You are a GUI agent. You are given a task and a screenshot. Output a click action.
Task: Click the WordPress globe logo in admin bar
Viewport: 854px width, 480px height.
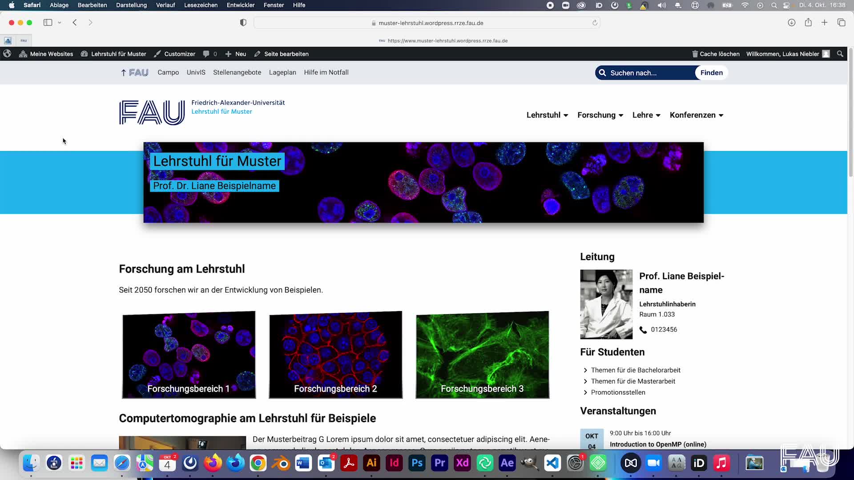pyautogui.click(x=7, y=53)
